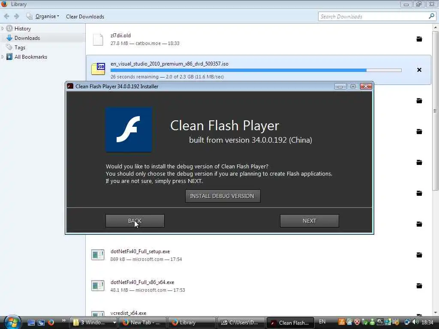Click the NEXT button in installer
Viewport: 439px width, 329px height.
click(310, 221)
